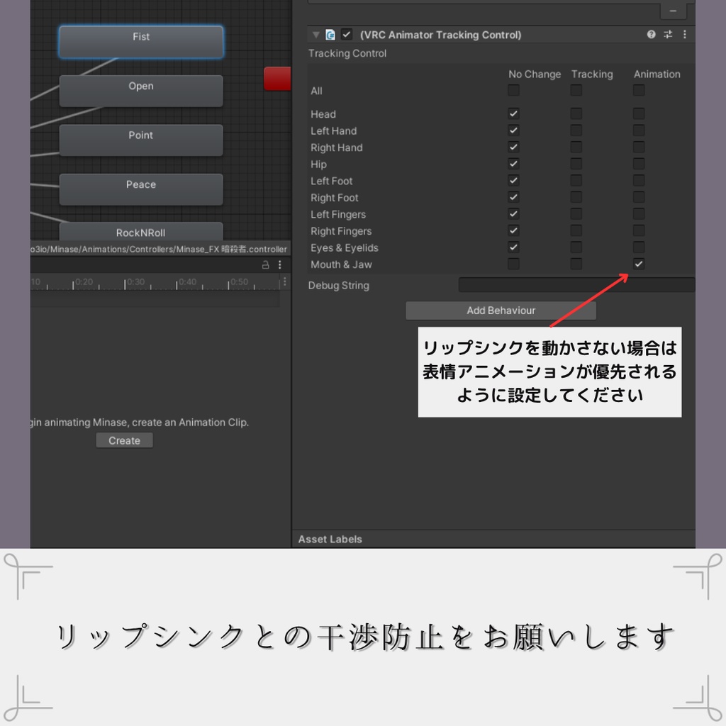Set Right Foot to Tracking
The height and width of the screenshot is (726, 726).
point(576,197)
